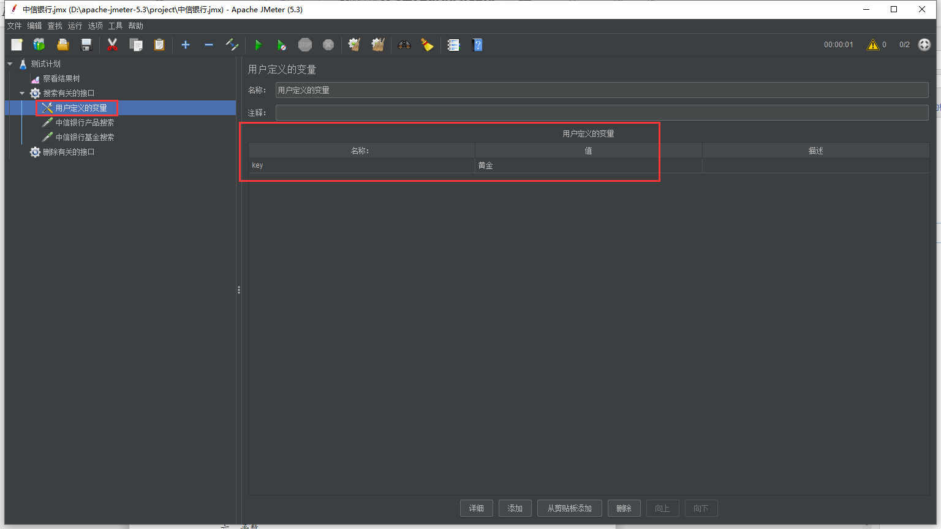The image size is (941, 529).
Task: Click the 0/2 thread count
Action: coord(904,45)
